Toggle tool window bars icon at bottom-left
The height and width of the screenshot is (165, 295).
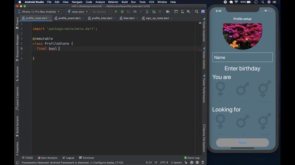pyautogui.click(x=18, y=163)
